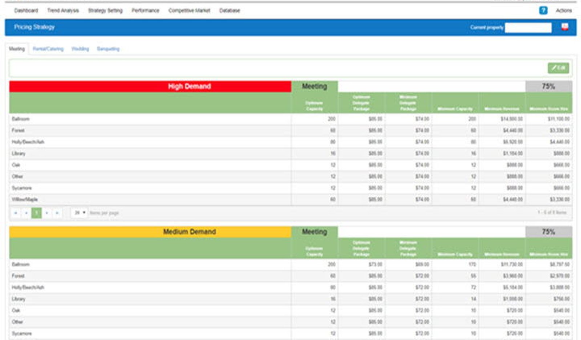Click Minimum Capacity column header, Medium Demand table
The height and width of the screenshot is (340, 581).
(x=455, y=249)
